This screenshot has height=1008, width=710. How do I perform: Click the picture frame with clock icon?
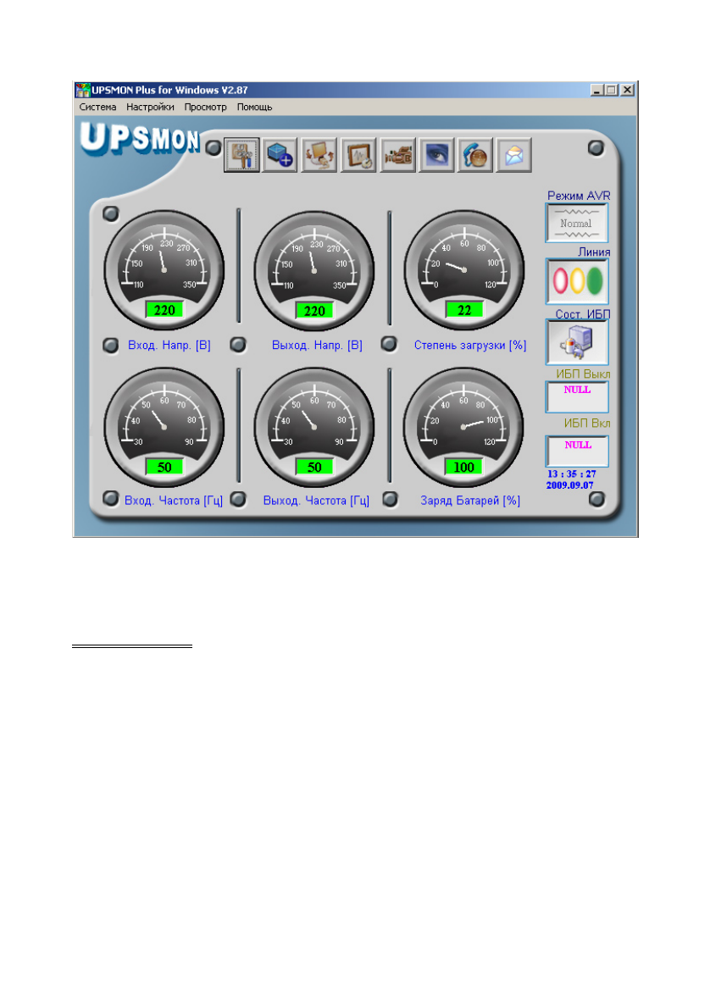[358, 156]
